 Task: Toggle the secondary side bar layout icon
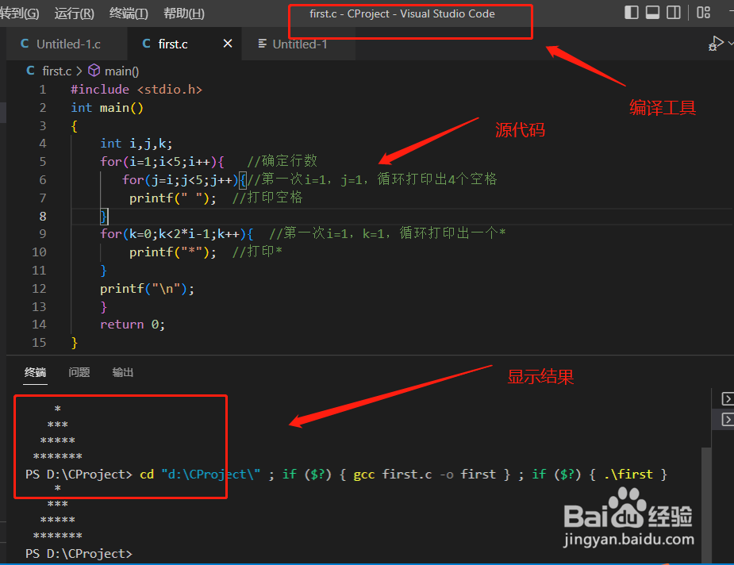673,13
